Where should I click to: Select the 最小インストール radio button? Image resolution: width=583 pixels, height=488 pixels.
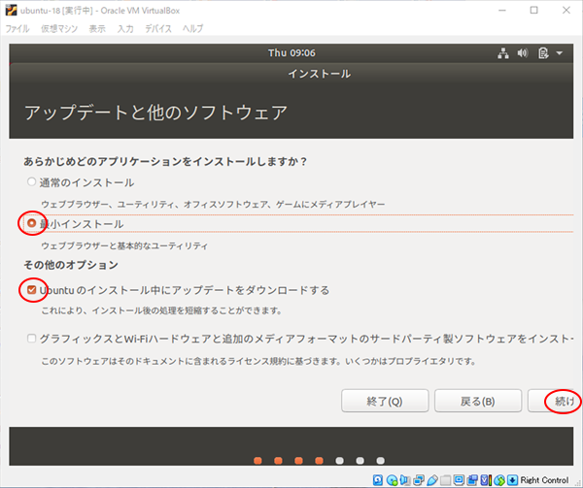(32, 223)
